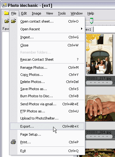Open the View menu
The height and width of the screenshot is (157, 115).
[x=49, y=13]
